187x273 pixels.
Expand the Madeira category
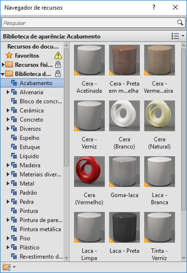(8, 165)
